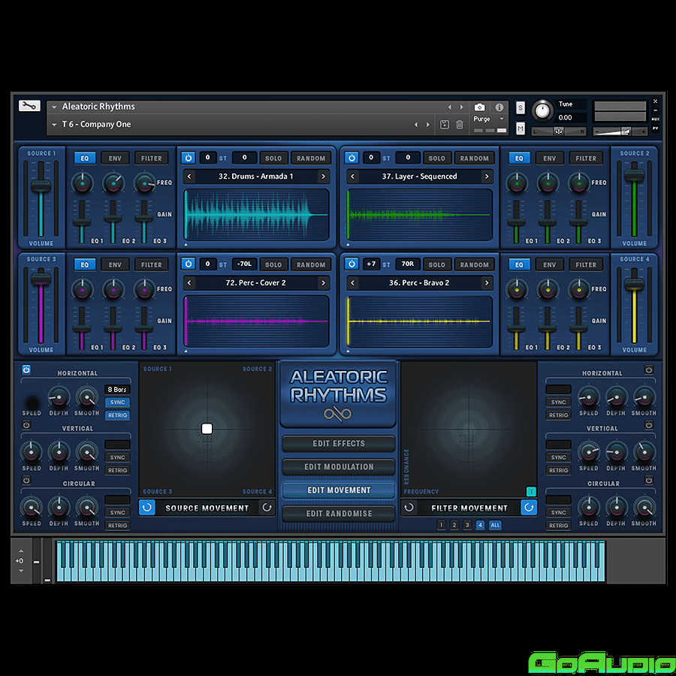Open the instrument info icon
This screenshot has width=676, height=676.
499,107
